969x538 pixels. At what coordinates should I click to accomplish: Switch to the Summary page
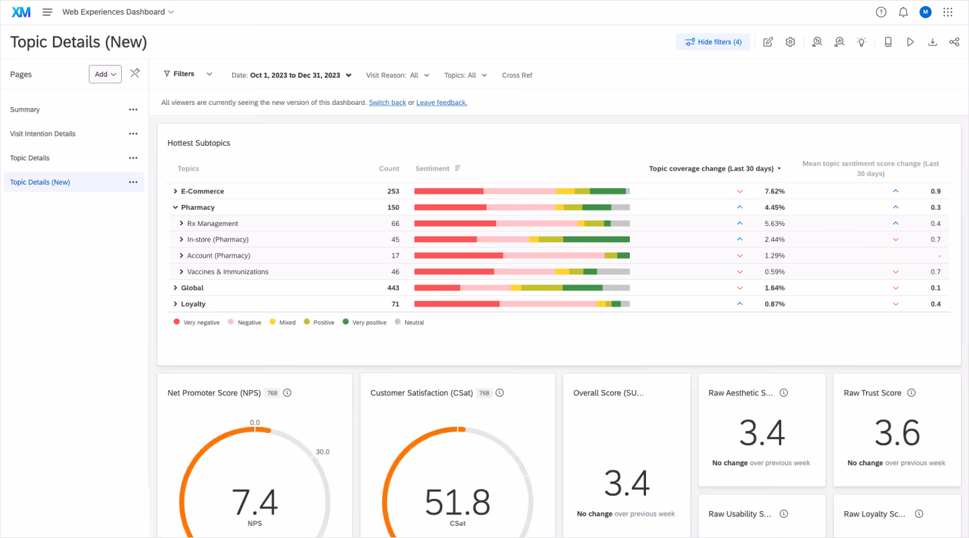click(25, 109)
